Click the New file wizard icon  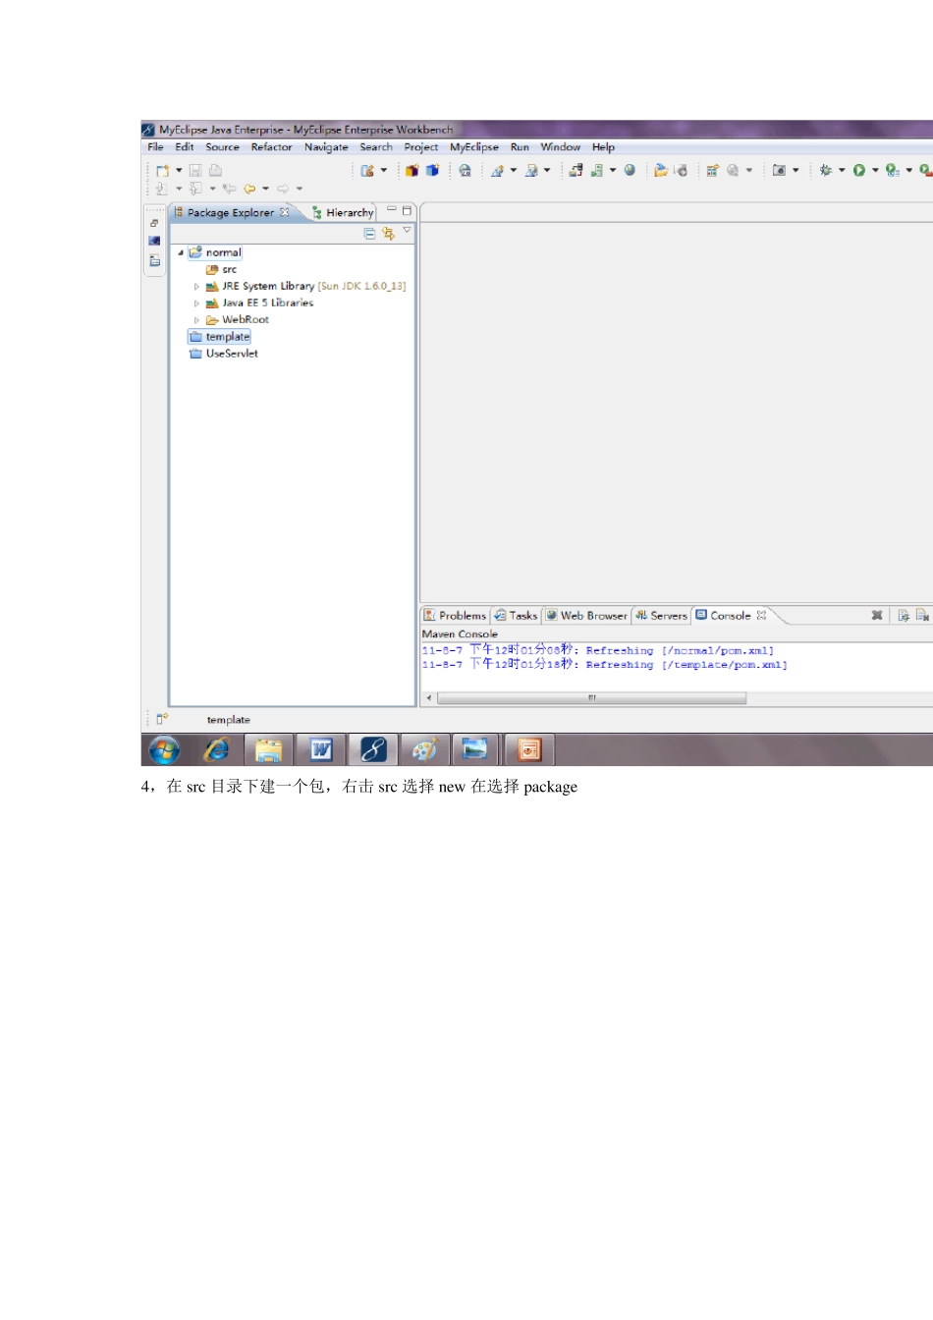(163, 171)
